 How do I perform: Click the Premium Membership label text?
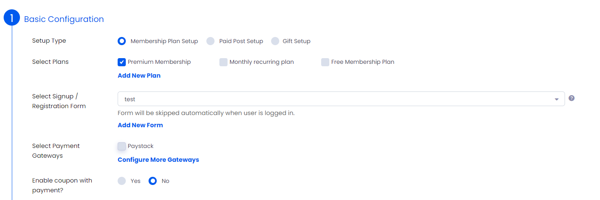pyautogui.click(x=159, y=62)
